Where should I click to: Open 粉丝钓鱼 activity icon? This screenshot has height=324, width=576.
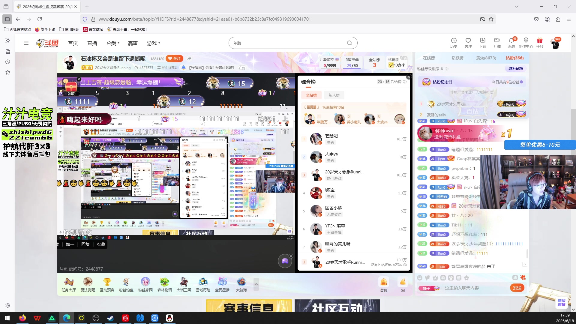click(x=126, y=284)
